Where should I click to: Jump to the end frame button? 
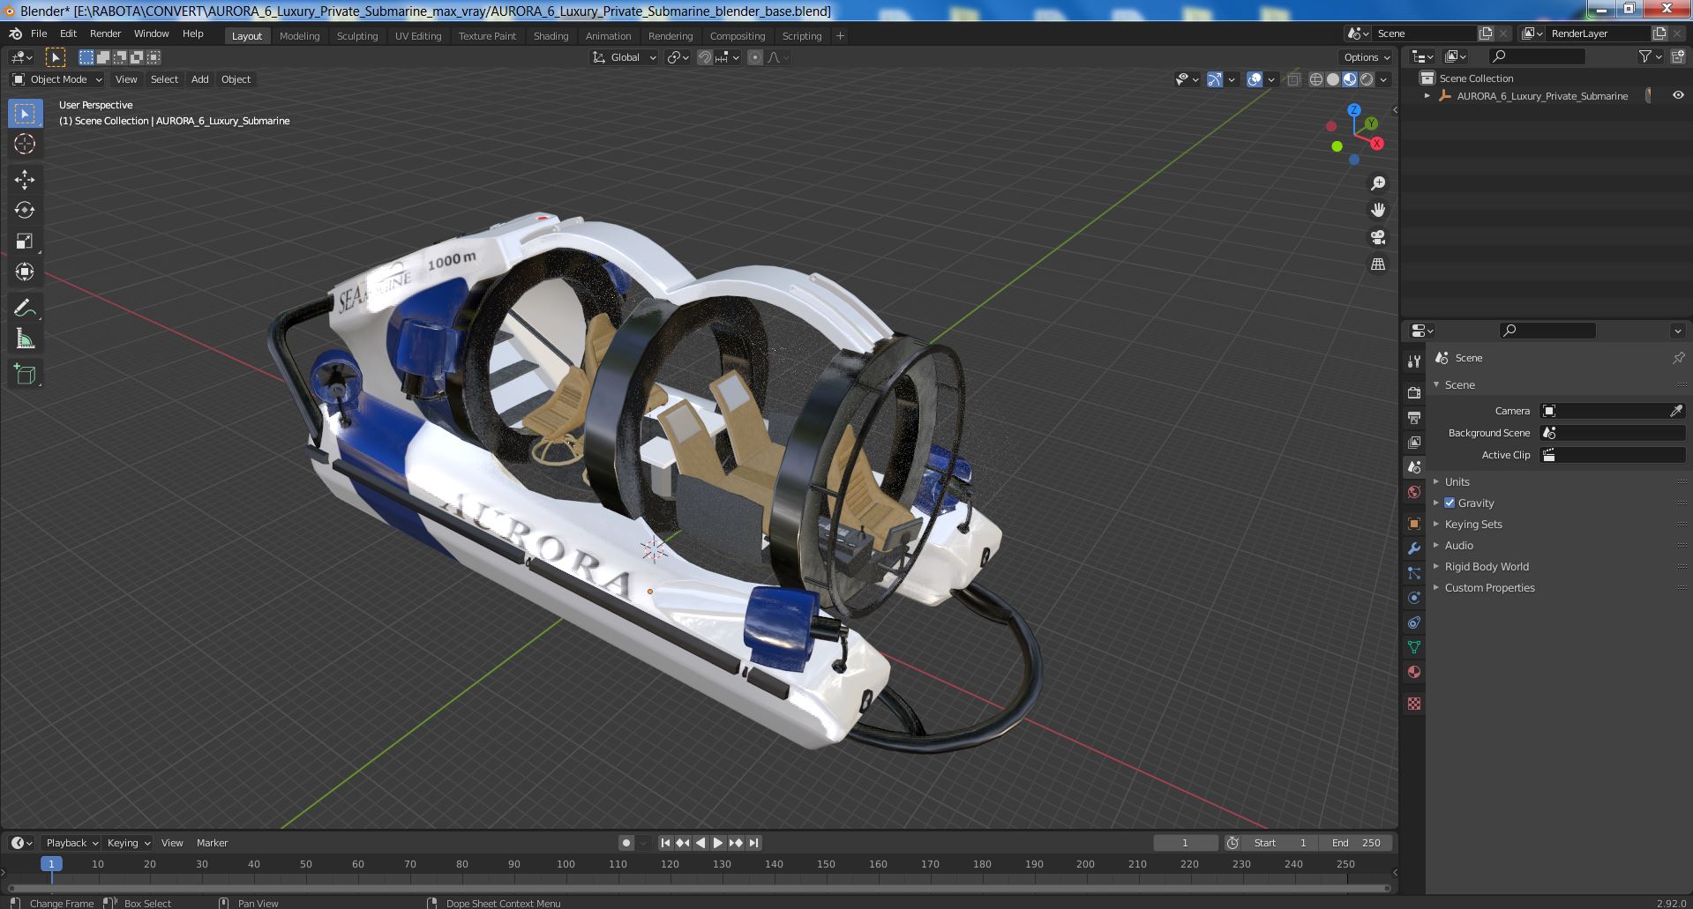coord(753,843)
